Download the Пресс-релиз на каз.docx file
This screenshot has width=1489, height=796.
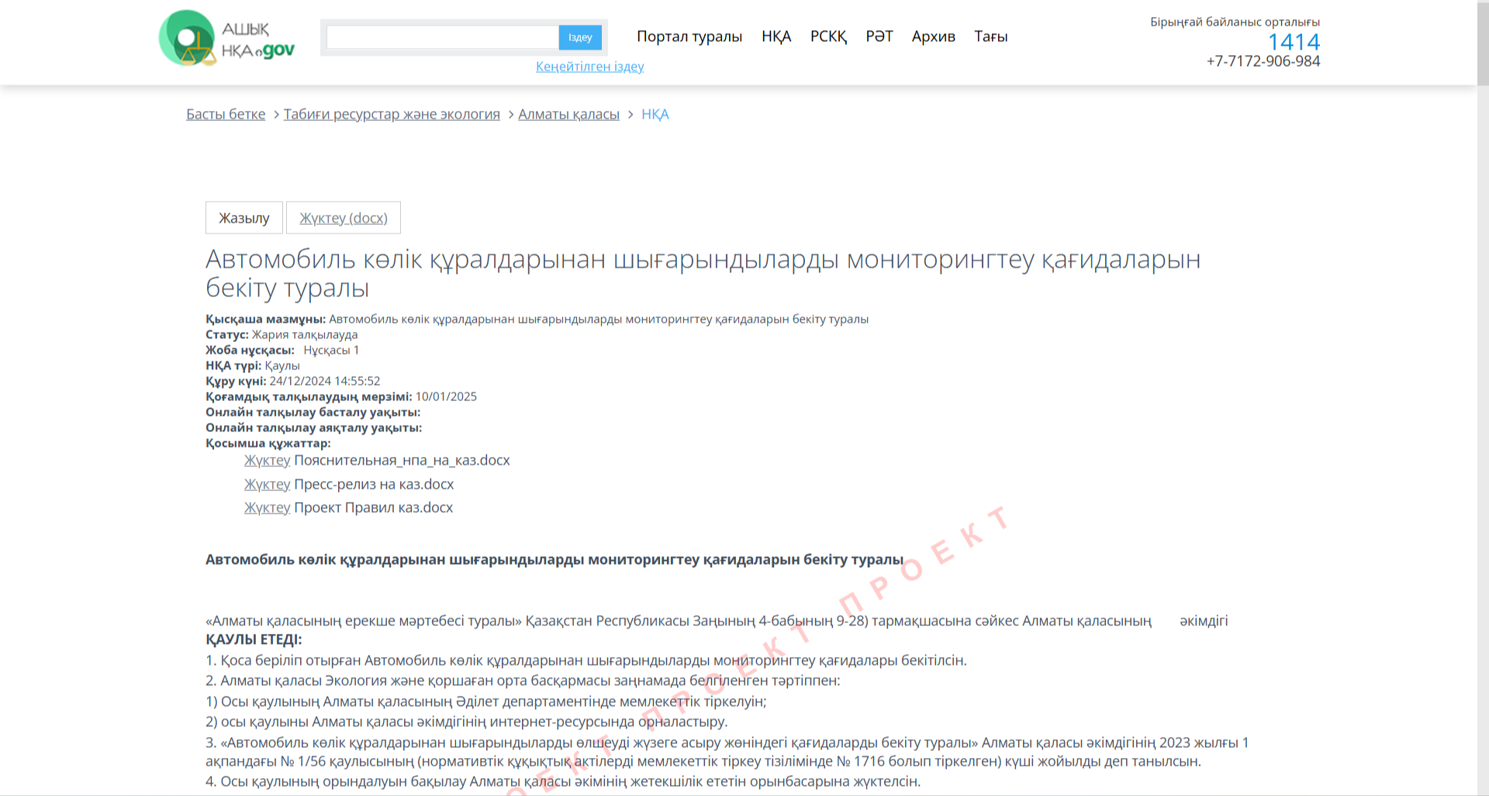[x=267, y=484]
